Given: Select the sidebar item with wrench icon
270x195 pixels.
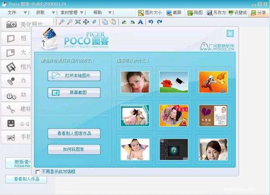Looking at the screenshot, I should pyautogui.click(x=16, y=109).
